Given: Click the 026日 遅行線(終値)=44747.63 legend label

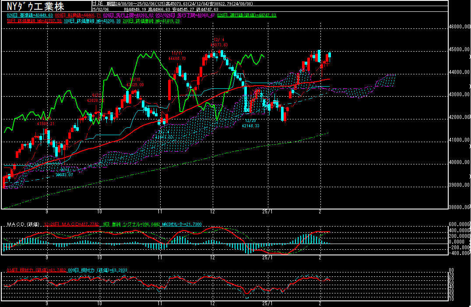Looking at the screenshot, I should (x=246, y=15).
